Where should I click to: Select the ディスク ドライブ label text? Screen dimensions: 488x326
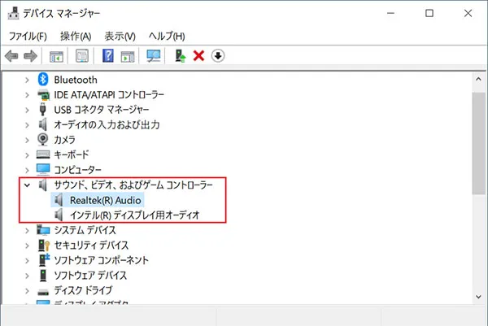point(83,290)
